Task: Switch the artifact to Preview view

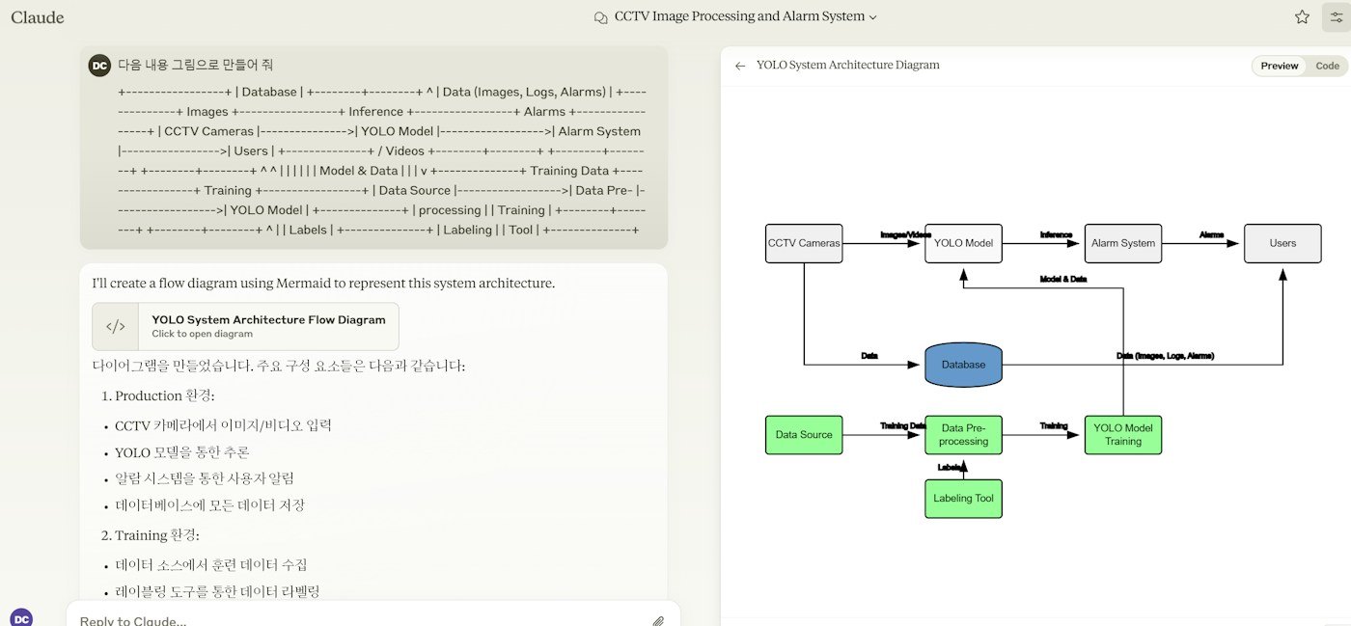Action: click(x=1280, y=66)
